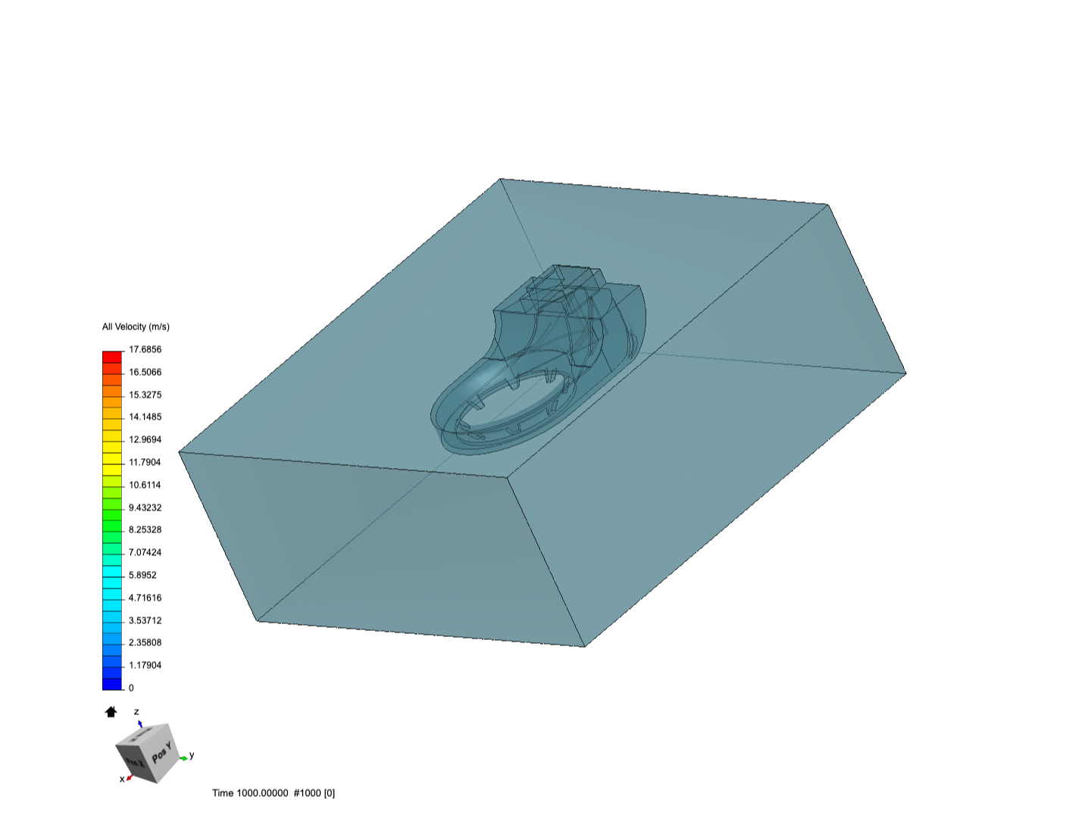Click the legend value 1.17904
This screenshot has width=1091, height=818.
coord(145,666)
